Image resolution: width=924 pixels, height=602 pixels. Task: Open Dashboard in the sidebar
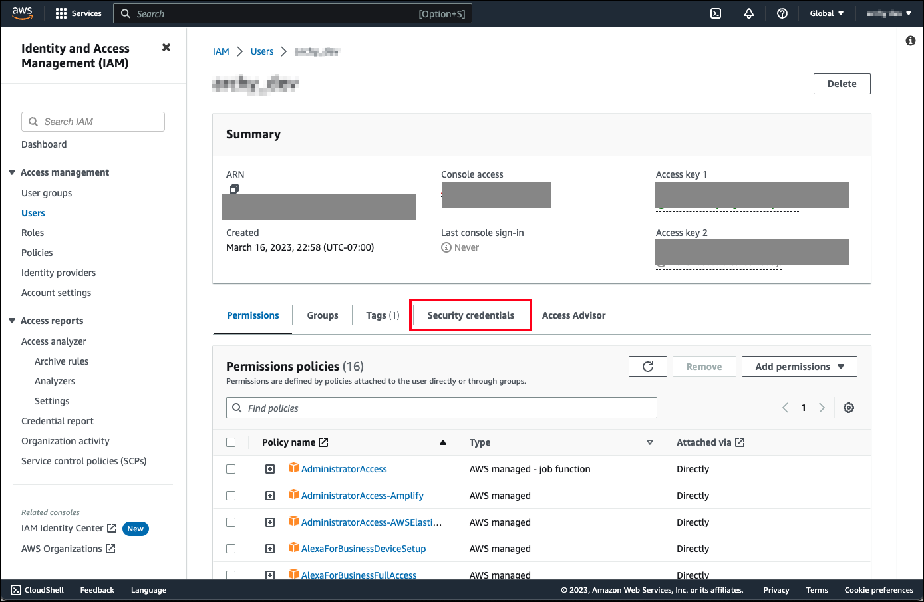44,144
